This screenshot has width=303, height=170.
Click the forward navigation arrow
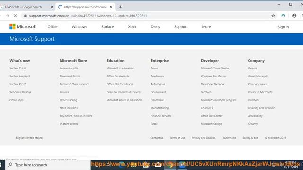8,16
